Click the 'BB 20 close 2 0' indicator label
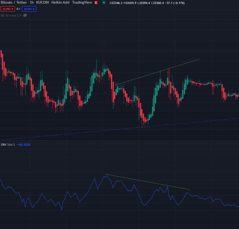Image resolution: width=239 pixels, height=229 pixels. click(x=11, y=15)
